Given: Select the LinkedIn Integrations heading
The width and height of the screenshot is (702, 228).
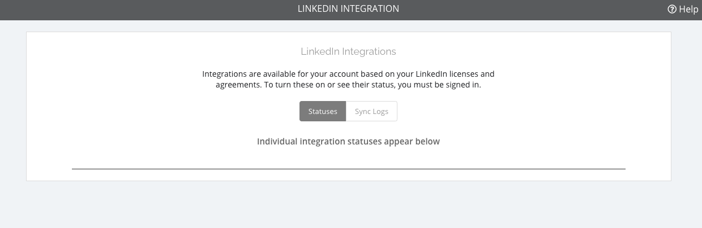Looking at the screenshot, I should click(x=348, y=51).
